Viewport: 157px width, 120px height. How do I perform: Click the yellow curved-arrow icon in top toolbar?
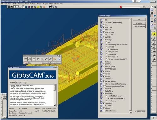38,7
